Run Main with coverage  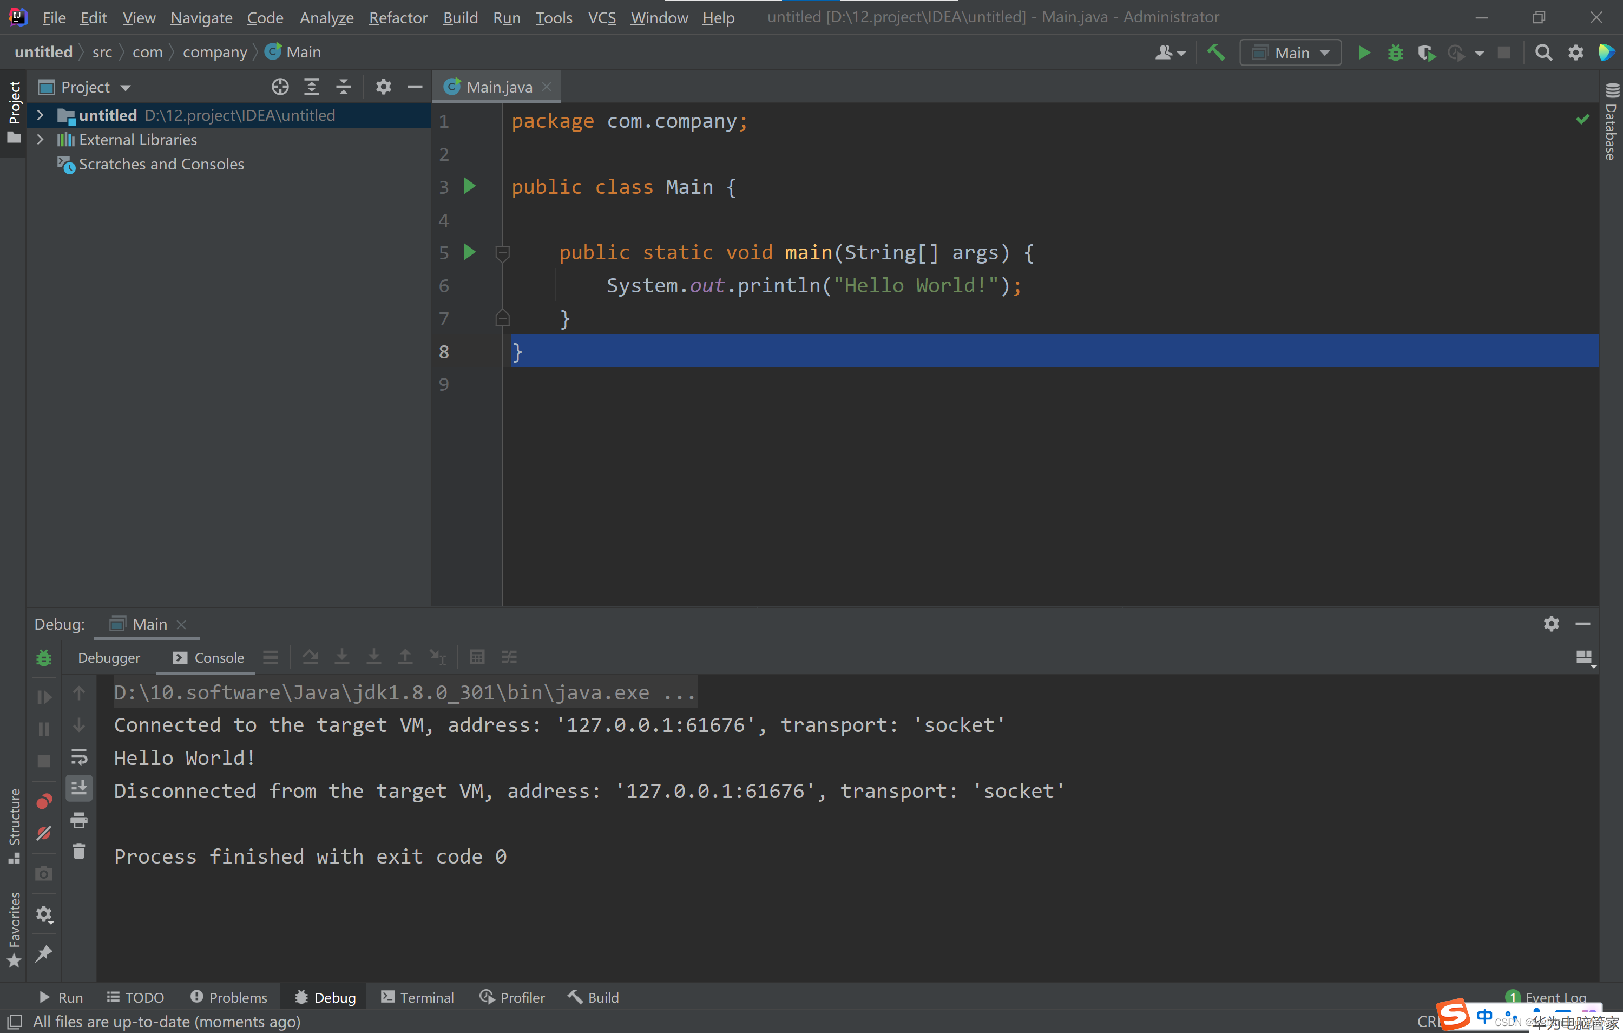coord(1427,52)
